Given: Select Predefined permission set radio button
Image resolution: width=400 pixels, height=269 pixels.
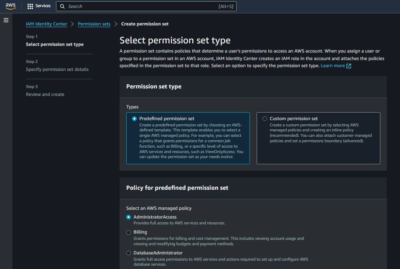Looking at the screenshot, I should click(x=134, y=118).
